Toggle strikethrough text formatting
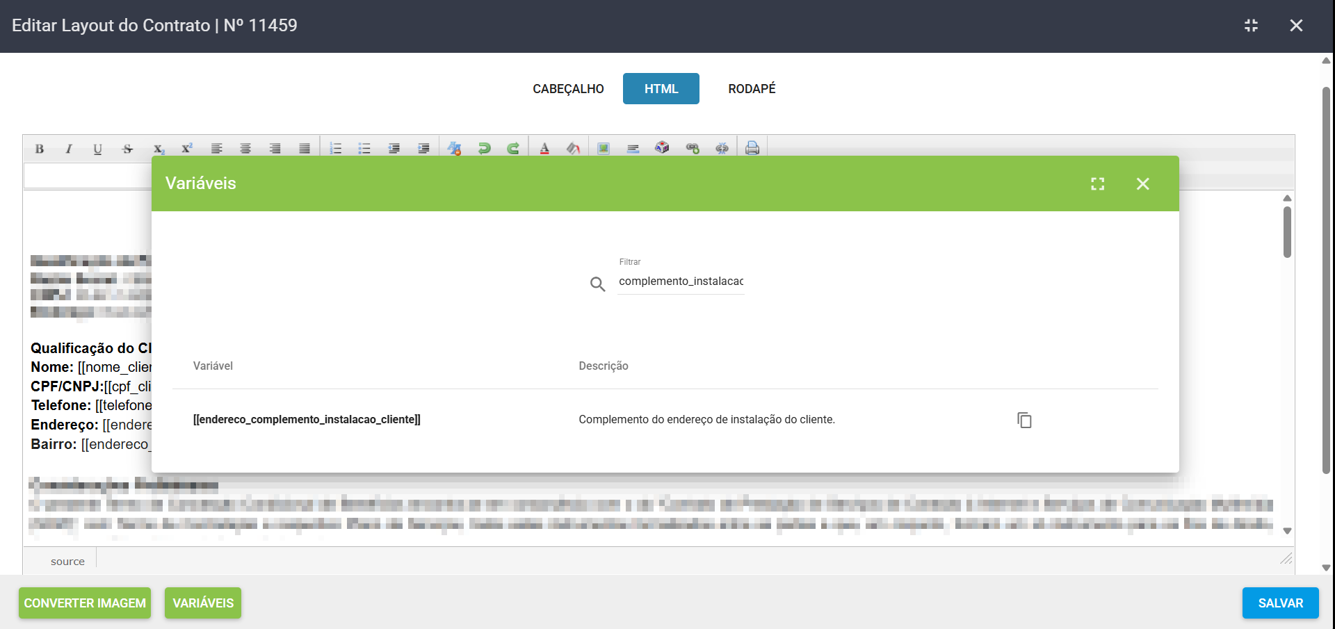The width and height of the screenshot is (1335, 629). click(127, 149)
